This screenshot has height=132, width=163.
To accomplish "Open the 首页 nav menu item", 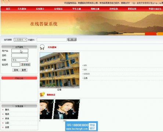I will pos(8,9).
